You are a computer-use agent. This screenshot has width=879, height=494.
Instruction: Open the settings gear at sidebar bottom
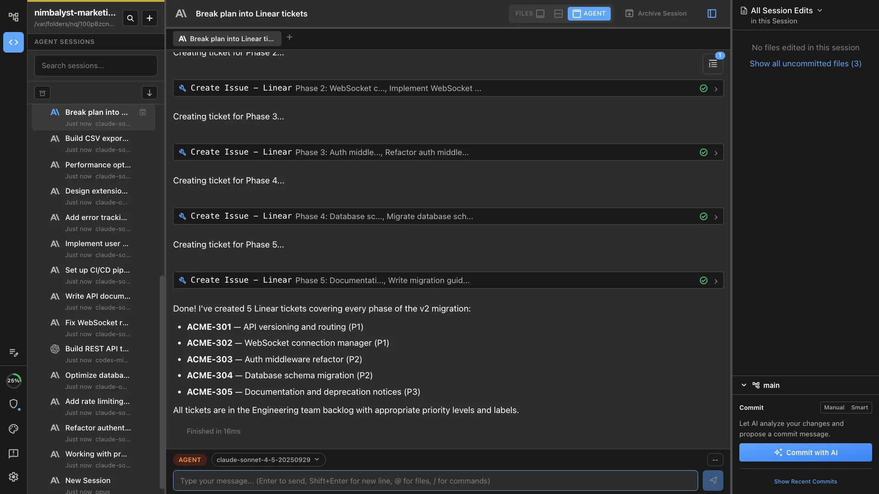pyautogui.click(x=14, y=477)
